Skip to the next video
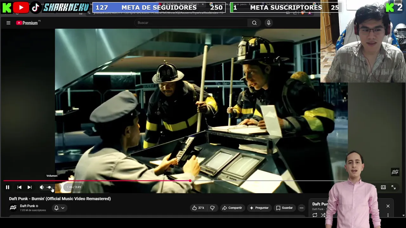Screen dimensions: 406x228 click(x=29, y=187)
